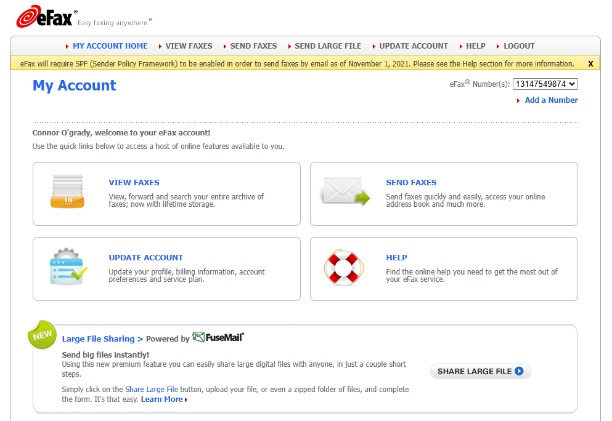Click the welcome message for Connor O'grady
Image resolution: width=612 pixels, height=421 pixels.
(121, 132)
